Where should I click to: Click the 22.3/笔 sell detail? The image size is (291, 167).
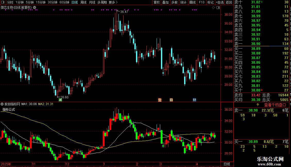pyautogui.click(x=268, y=110)
